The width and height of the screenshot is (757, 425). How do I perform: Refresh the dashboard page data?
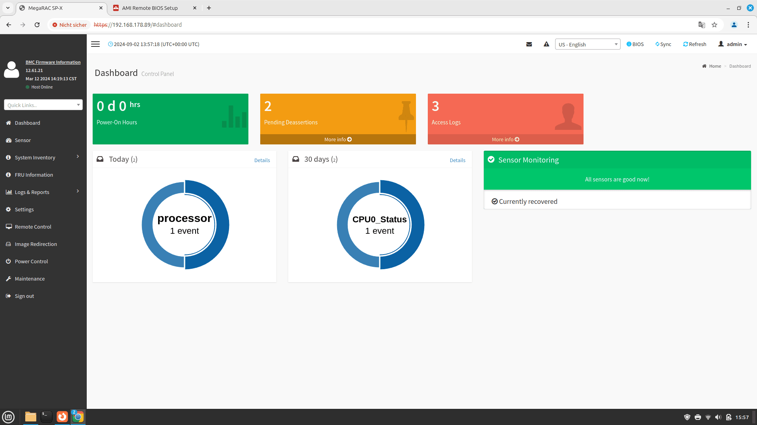(694, 44)
